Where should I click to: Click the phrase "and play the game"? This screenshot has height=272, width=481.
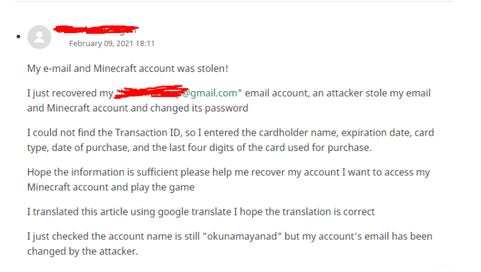pos(155,187)
